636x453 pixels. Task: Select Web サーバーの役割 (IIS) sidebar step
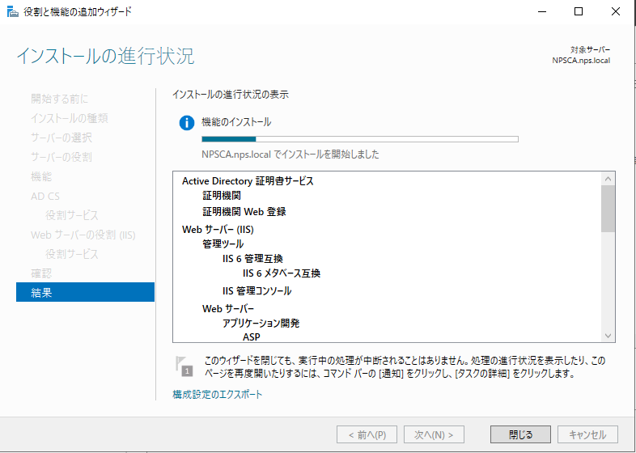pyautogui.click(x=83, y=235)
